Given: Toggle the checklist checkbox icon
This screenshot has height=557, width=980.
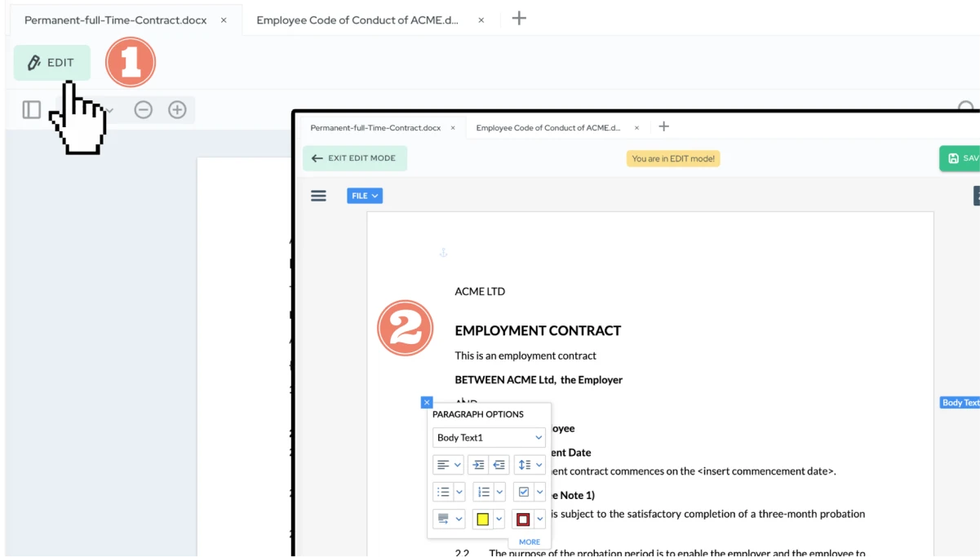Looking at the screenshot, I should tap(524, 492).
